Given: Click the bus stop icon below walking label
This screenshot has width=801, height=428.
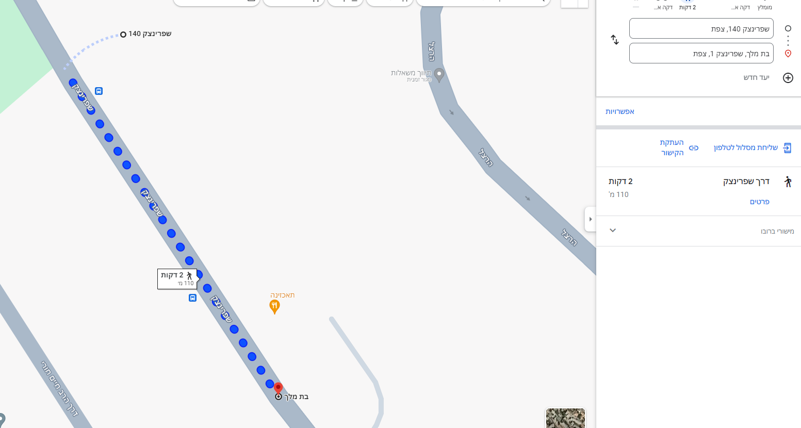Looking at the screenshot, I should (x=192, y=298).
